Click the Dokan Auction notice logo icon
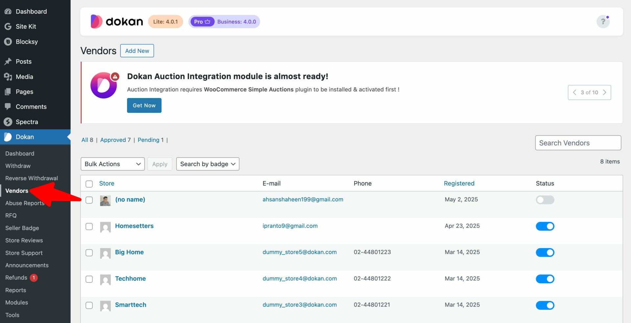631x323 pixels. (104, 85)
